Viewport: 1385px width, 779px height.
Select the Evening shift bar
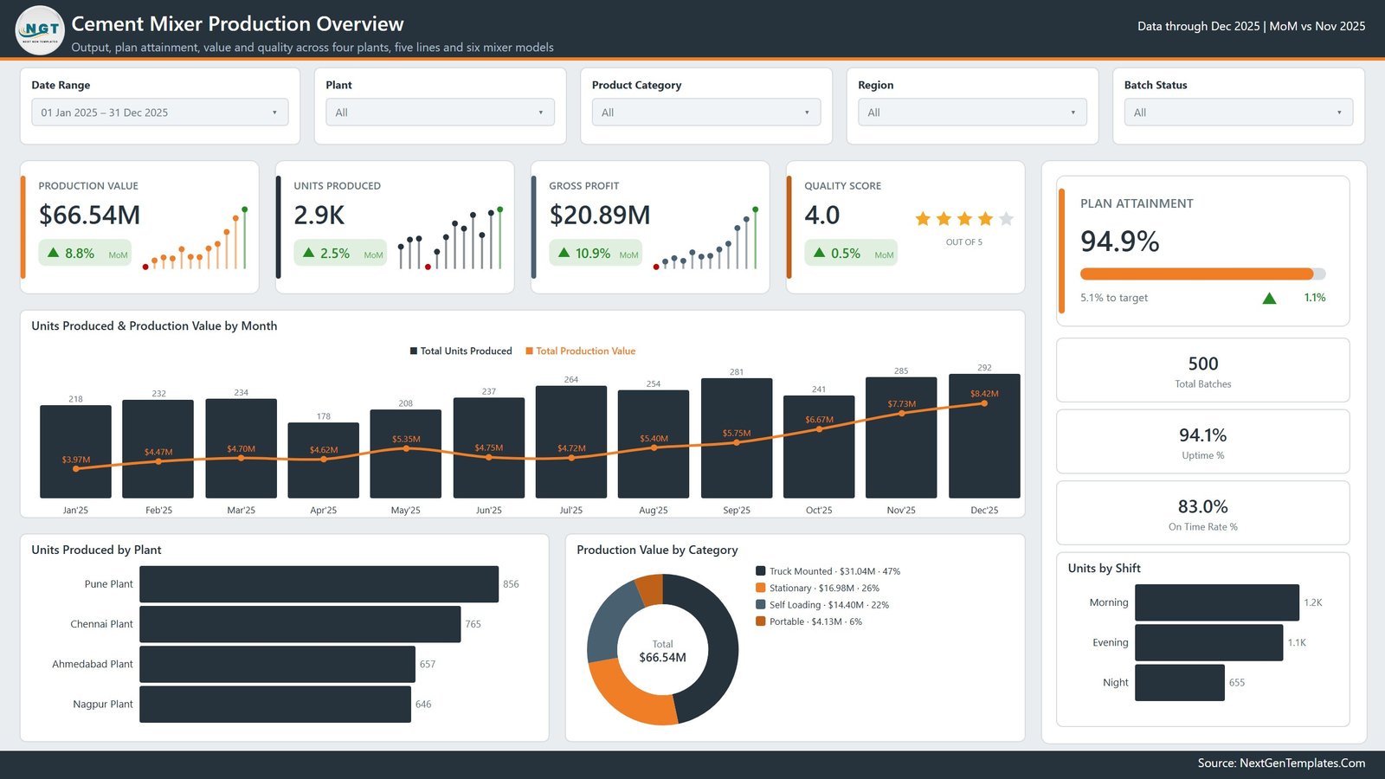1208,642
